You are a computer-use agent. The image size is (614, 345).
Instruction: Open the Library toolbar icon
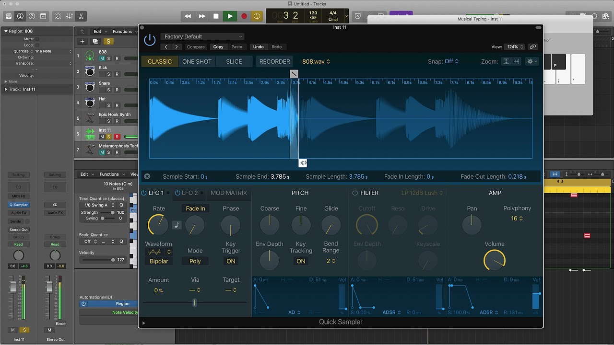[9, 16]
